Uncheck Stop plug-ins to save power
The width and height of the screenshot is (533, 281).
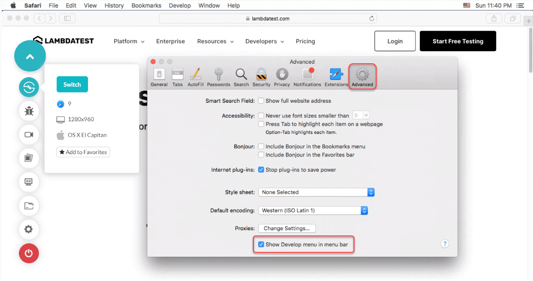pos(261,170)
